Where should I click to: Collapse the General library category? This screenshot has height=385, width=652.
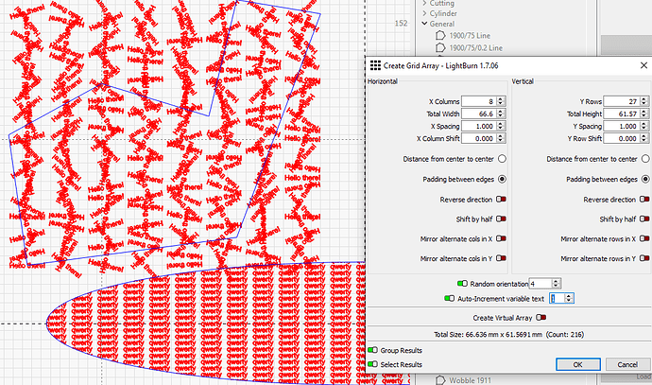424,24
